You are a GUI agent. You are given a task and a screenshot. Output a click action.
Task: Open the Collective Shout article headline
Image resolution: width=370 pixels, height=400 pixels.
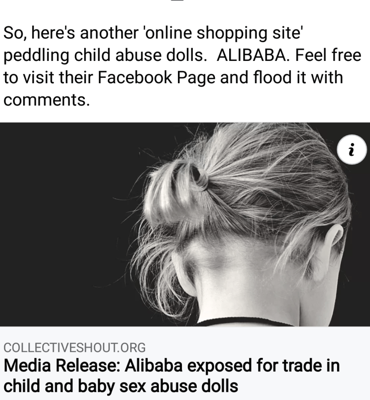(x=172, y=375)
